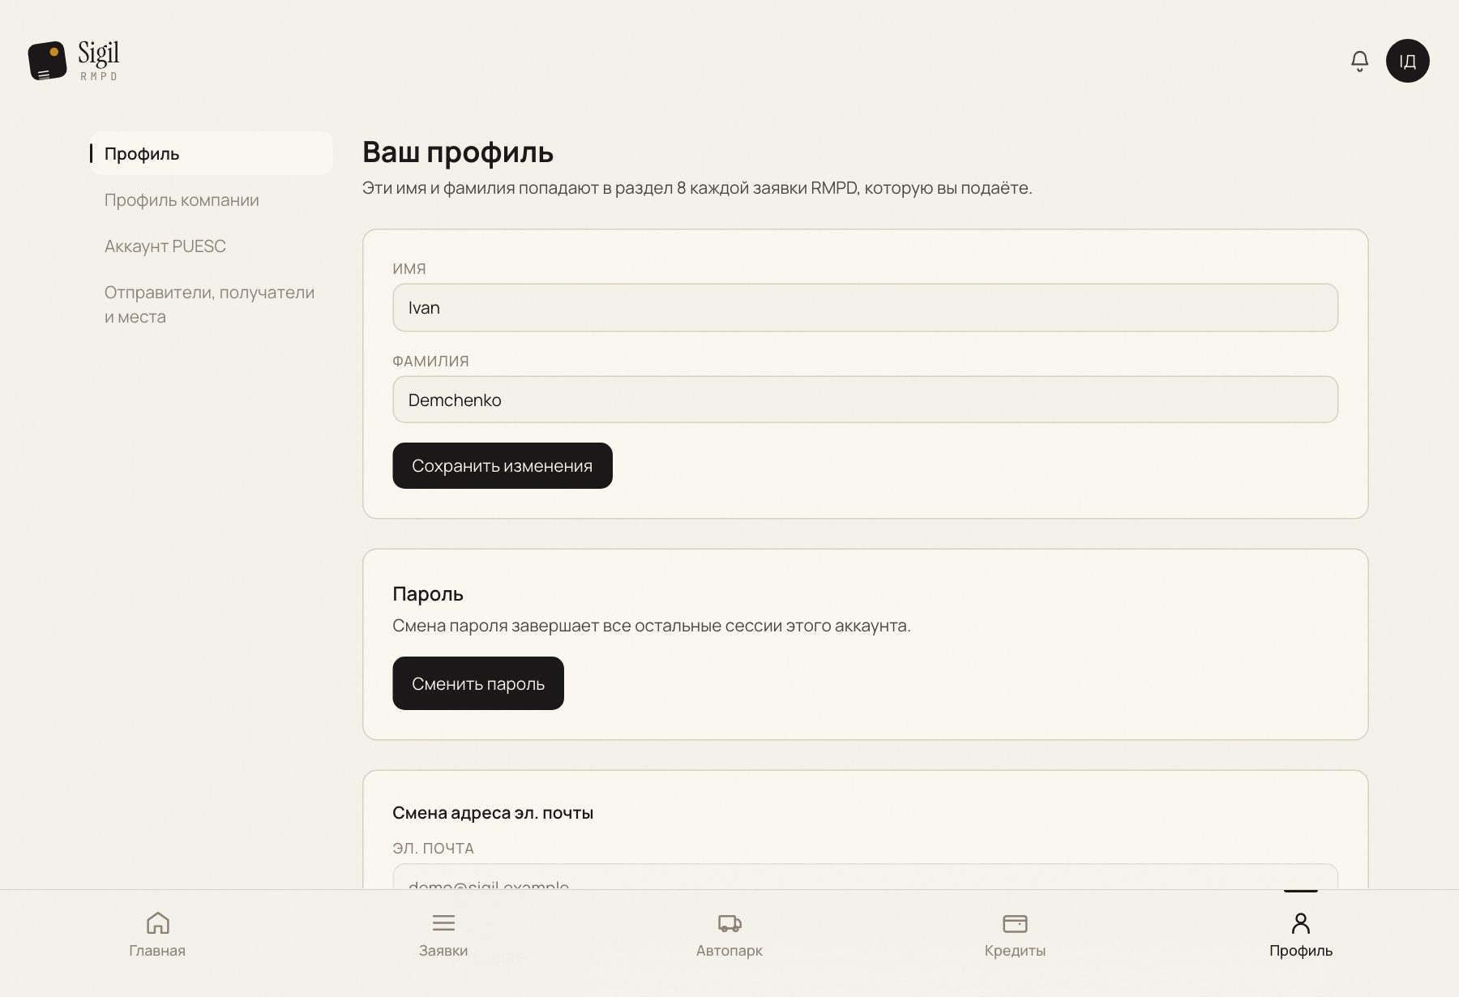Click the Sigil RMPD logo icon
The width and height of the screenshot is (1459, 997).
pos(47,61)
